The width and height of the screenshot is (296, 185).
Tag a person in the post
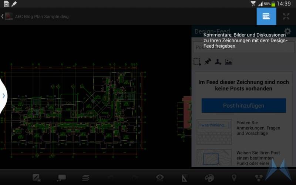coord(218,62)
